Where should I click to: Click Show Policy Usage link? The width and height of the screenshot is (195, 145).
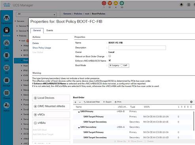[42, 48]
